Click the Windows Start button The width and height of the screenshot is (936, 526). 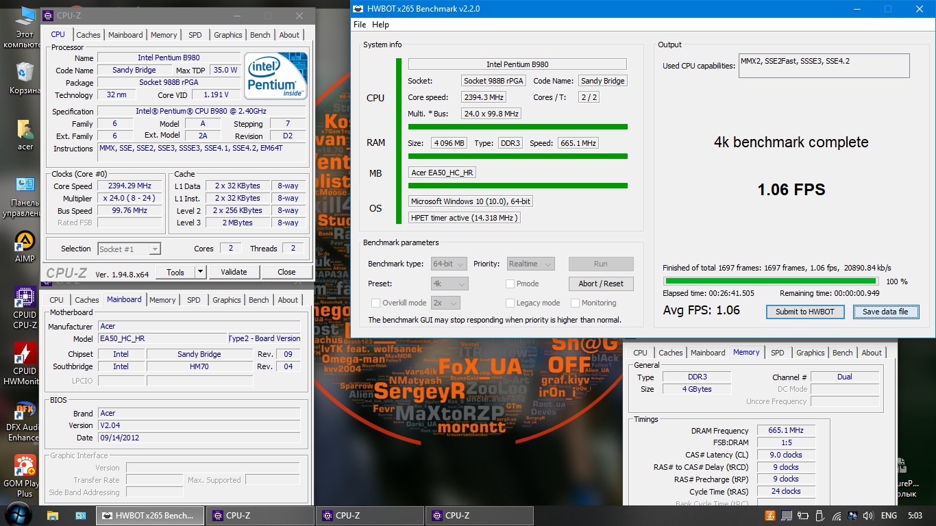(19, 515)
